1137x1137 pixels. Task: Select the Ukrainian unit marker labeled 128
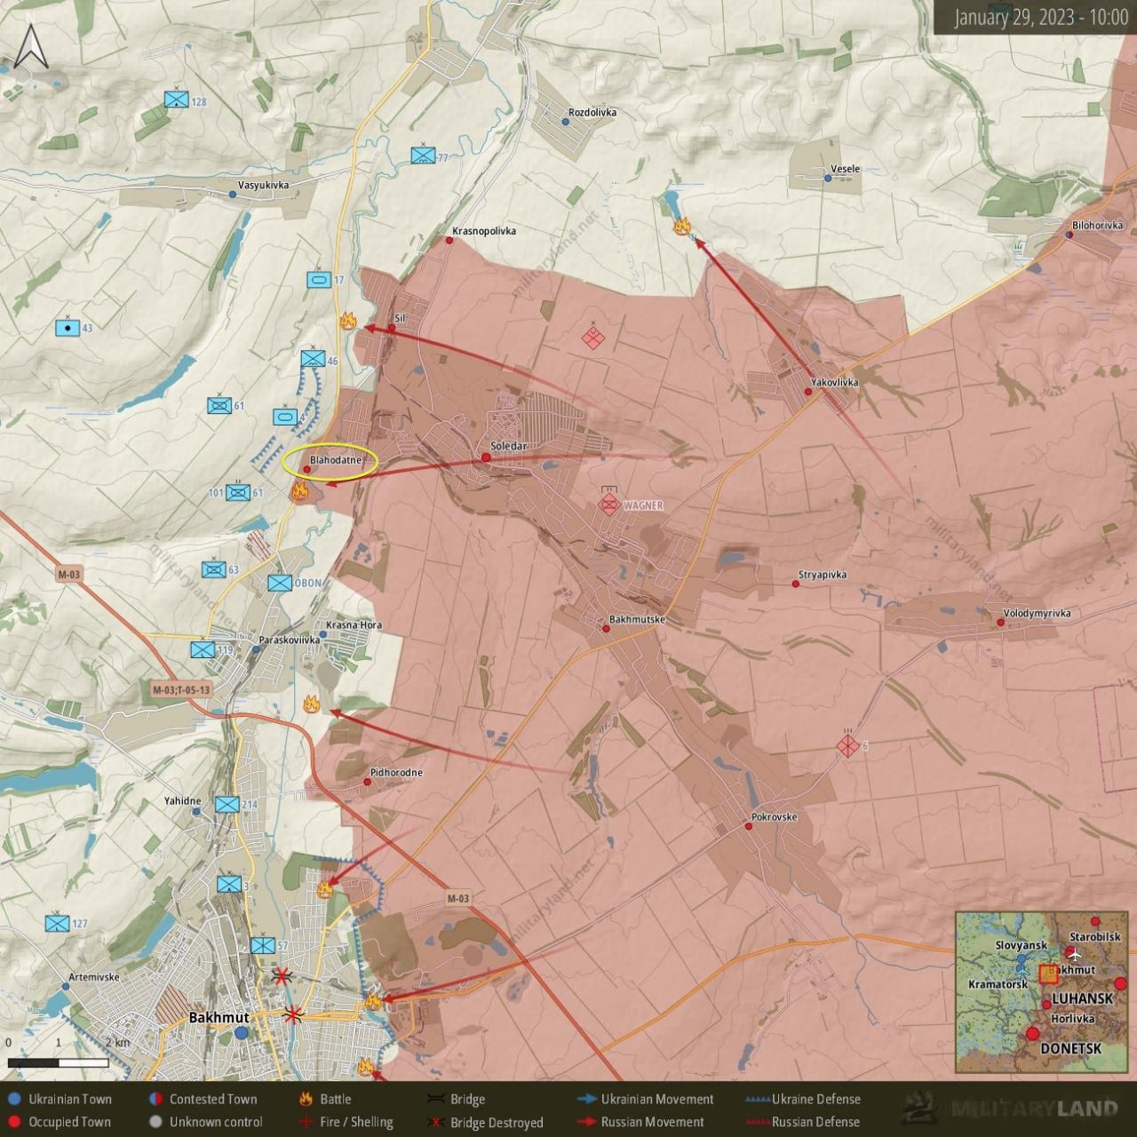click(x=176, y=100)
